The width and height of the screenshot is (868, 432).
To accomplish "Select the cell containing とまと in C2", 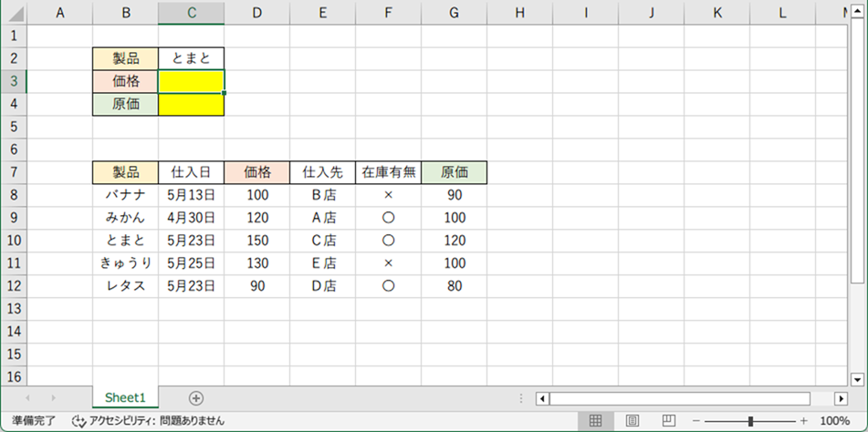I will coord(191,58).
